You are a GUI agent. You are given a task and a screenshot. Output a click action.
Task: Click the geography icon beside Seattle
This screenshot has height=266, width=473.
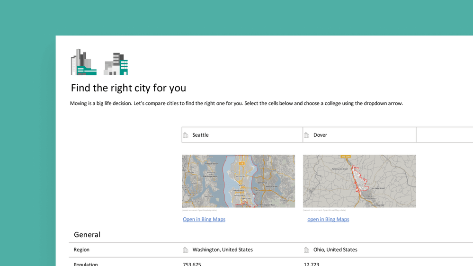(186, 135)
